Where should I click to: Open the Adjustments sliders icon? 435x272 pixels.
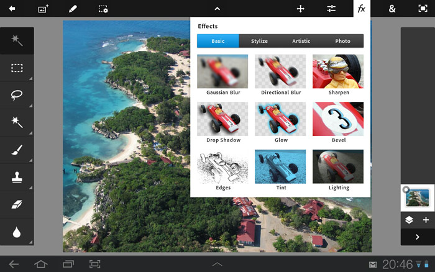pyautogui.click(x=331, y=9)
